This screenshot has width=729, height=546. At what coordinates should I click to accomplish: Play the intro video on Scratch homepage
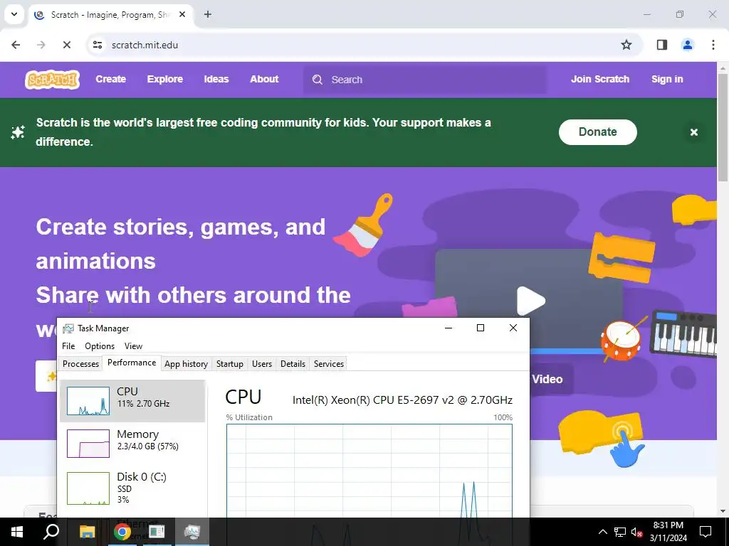coord(530,301)
